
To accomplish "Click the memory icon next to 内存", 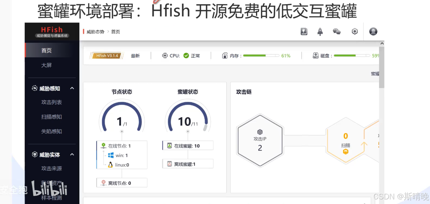I will 225,55.
